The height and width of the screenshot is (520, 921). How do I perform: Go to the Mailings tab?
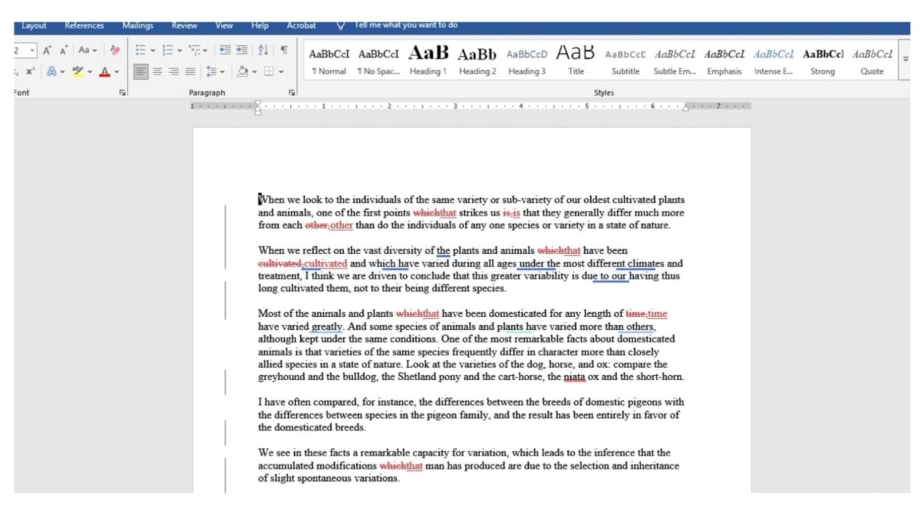pos(138,26)
